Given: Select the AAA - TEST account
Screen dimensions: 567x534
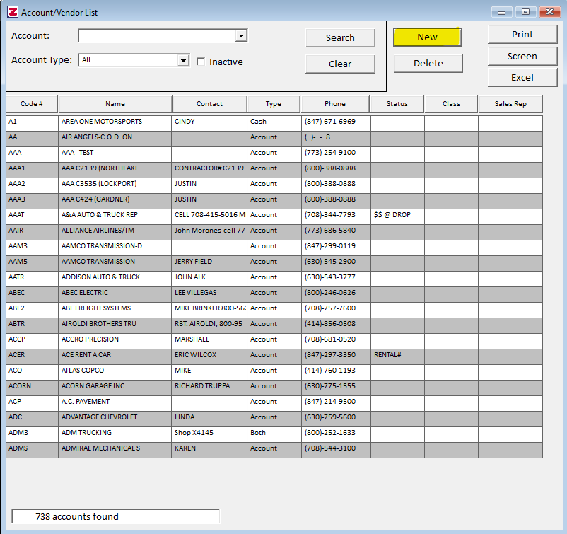Looking at the screenshot, I should click(274, 154).
